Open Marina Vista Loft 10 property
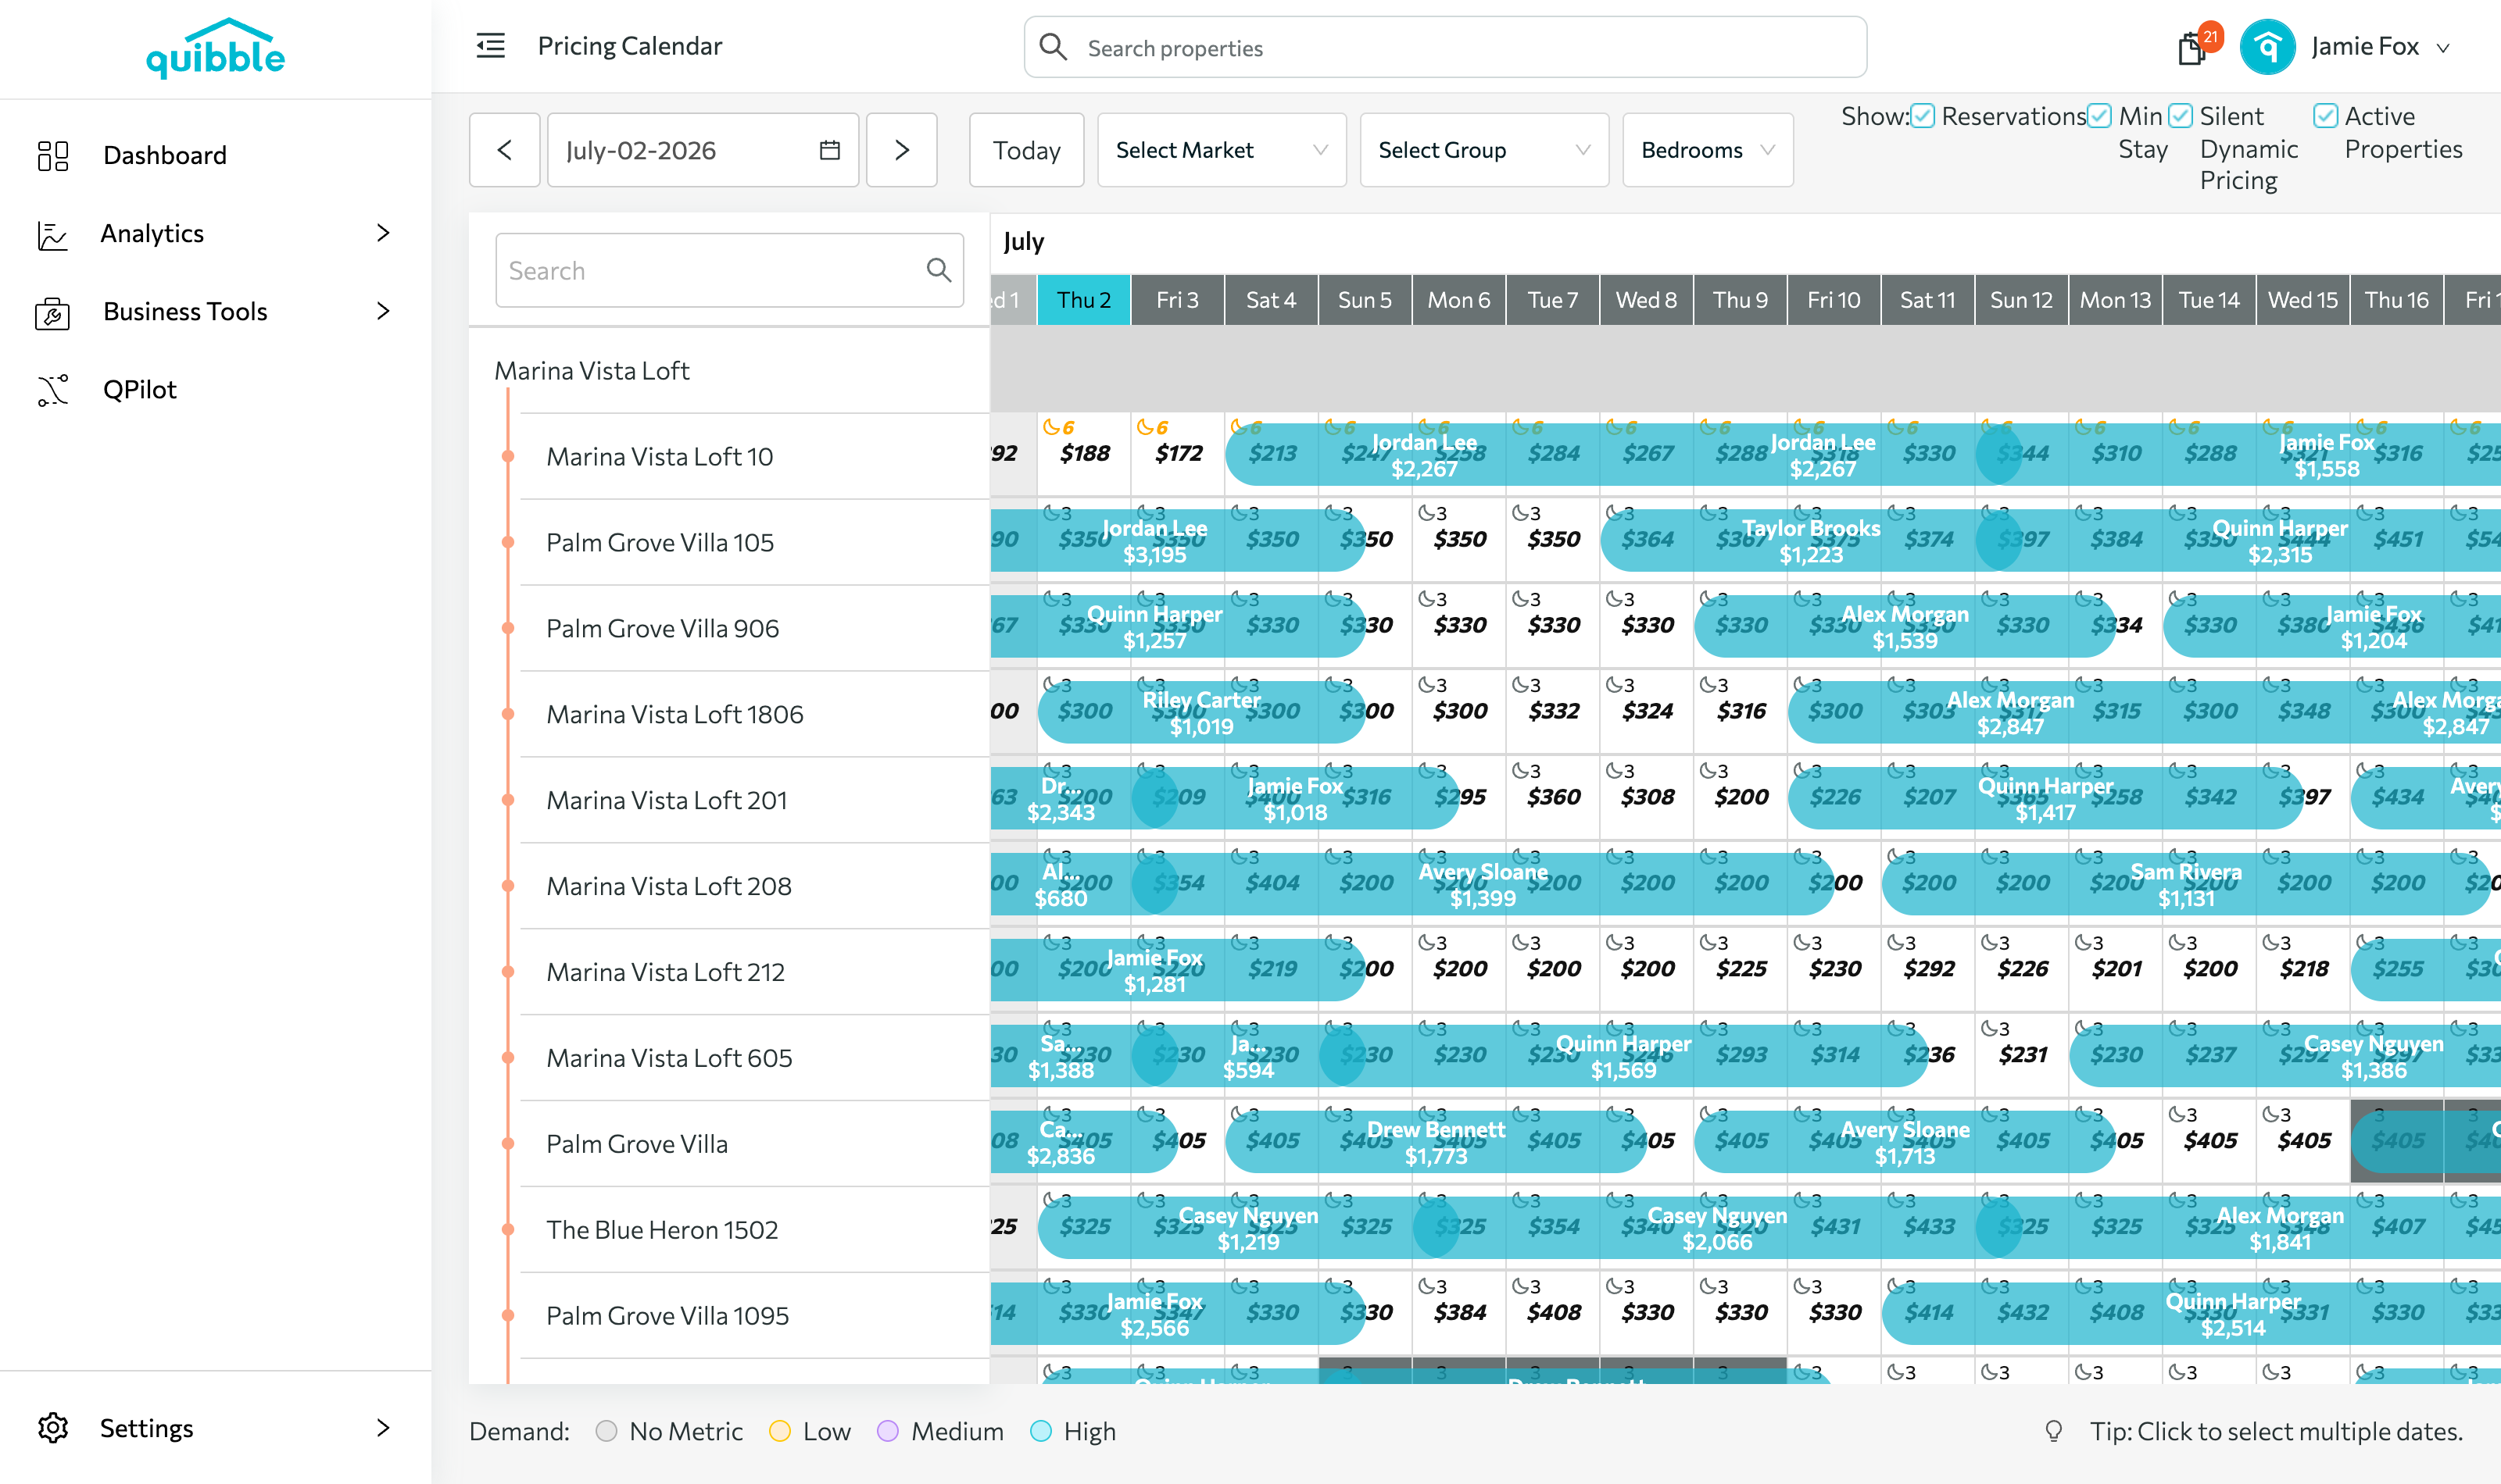This screenshot has width=2501, height=1484. 660,457
